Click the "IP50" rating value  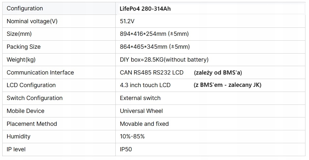point(126,149)
